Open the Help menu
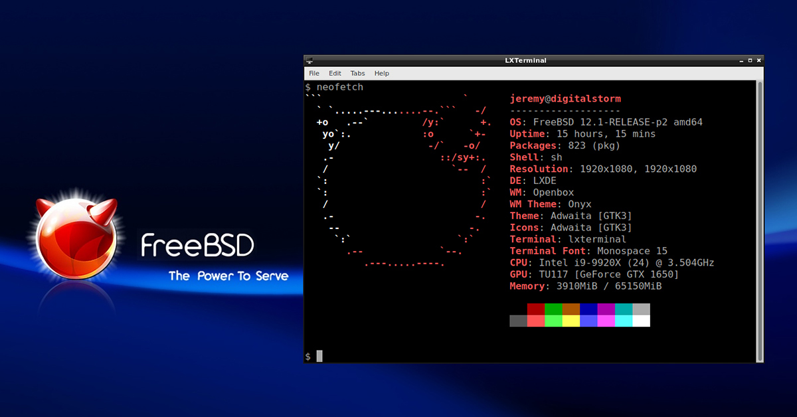This screenshot has height=417, width=797. pos(381,73)
